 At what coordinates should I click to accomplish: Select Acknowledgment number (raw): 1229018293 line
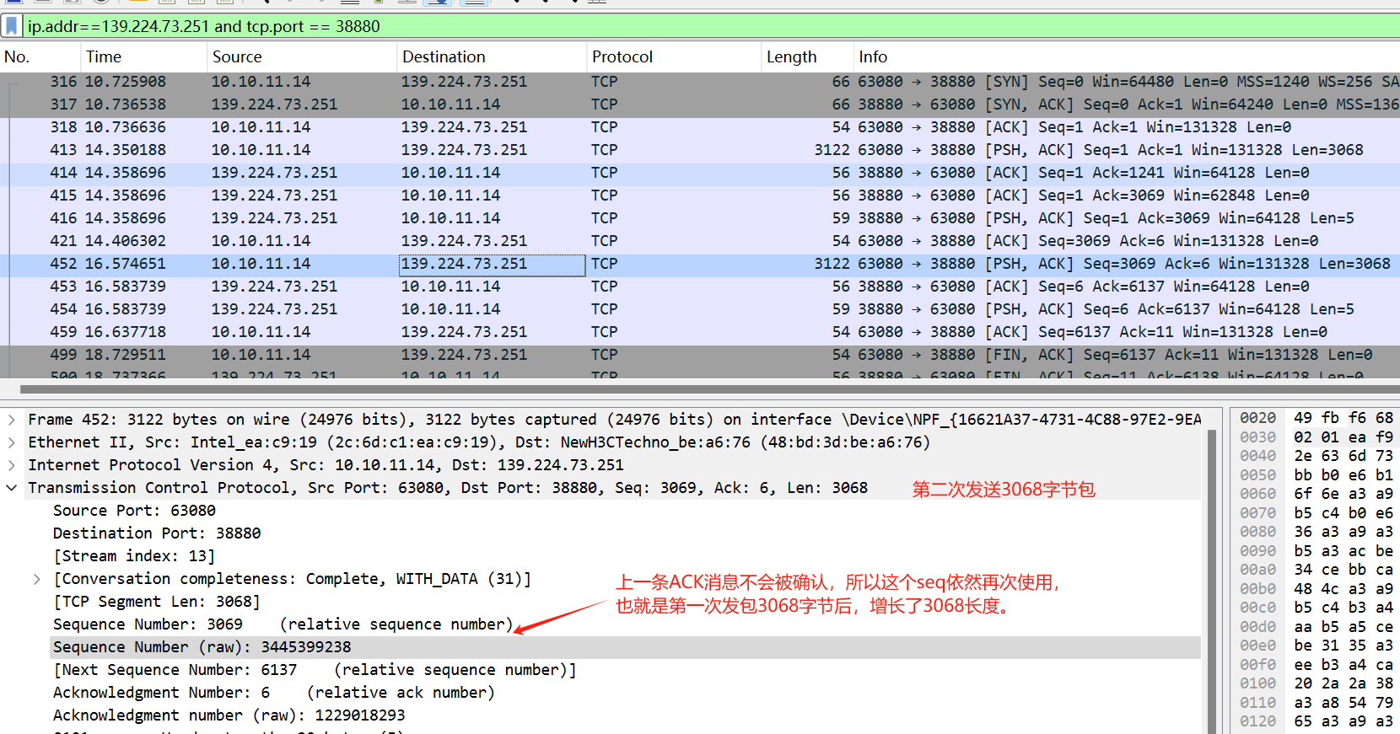click(x=229, y=715)
